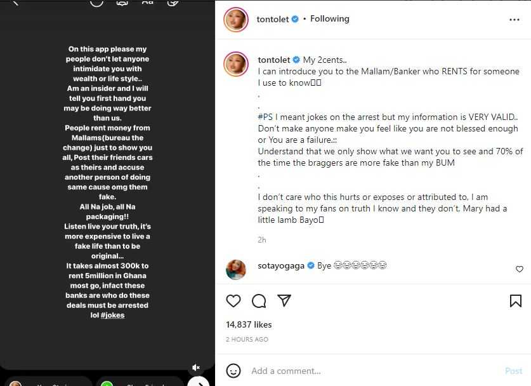View sotayogaga's profile picture

pos(236,270)
